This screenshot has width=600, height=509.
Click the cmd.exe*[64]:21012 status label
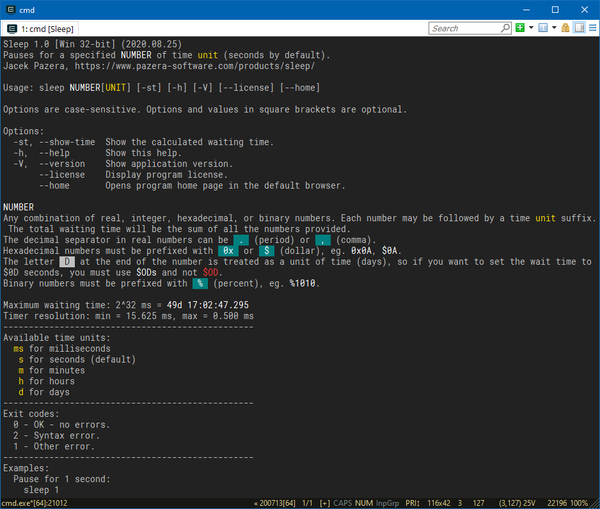pyautogui.click(x=35, y=503)
